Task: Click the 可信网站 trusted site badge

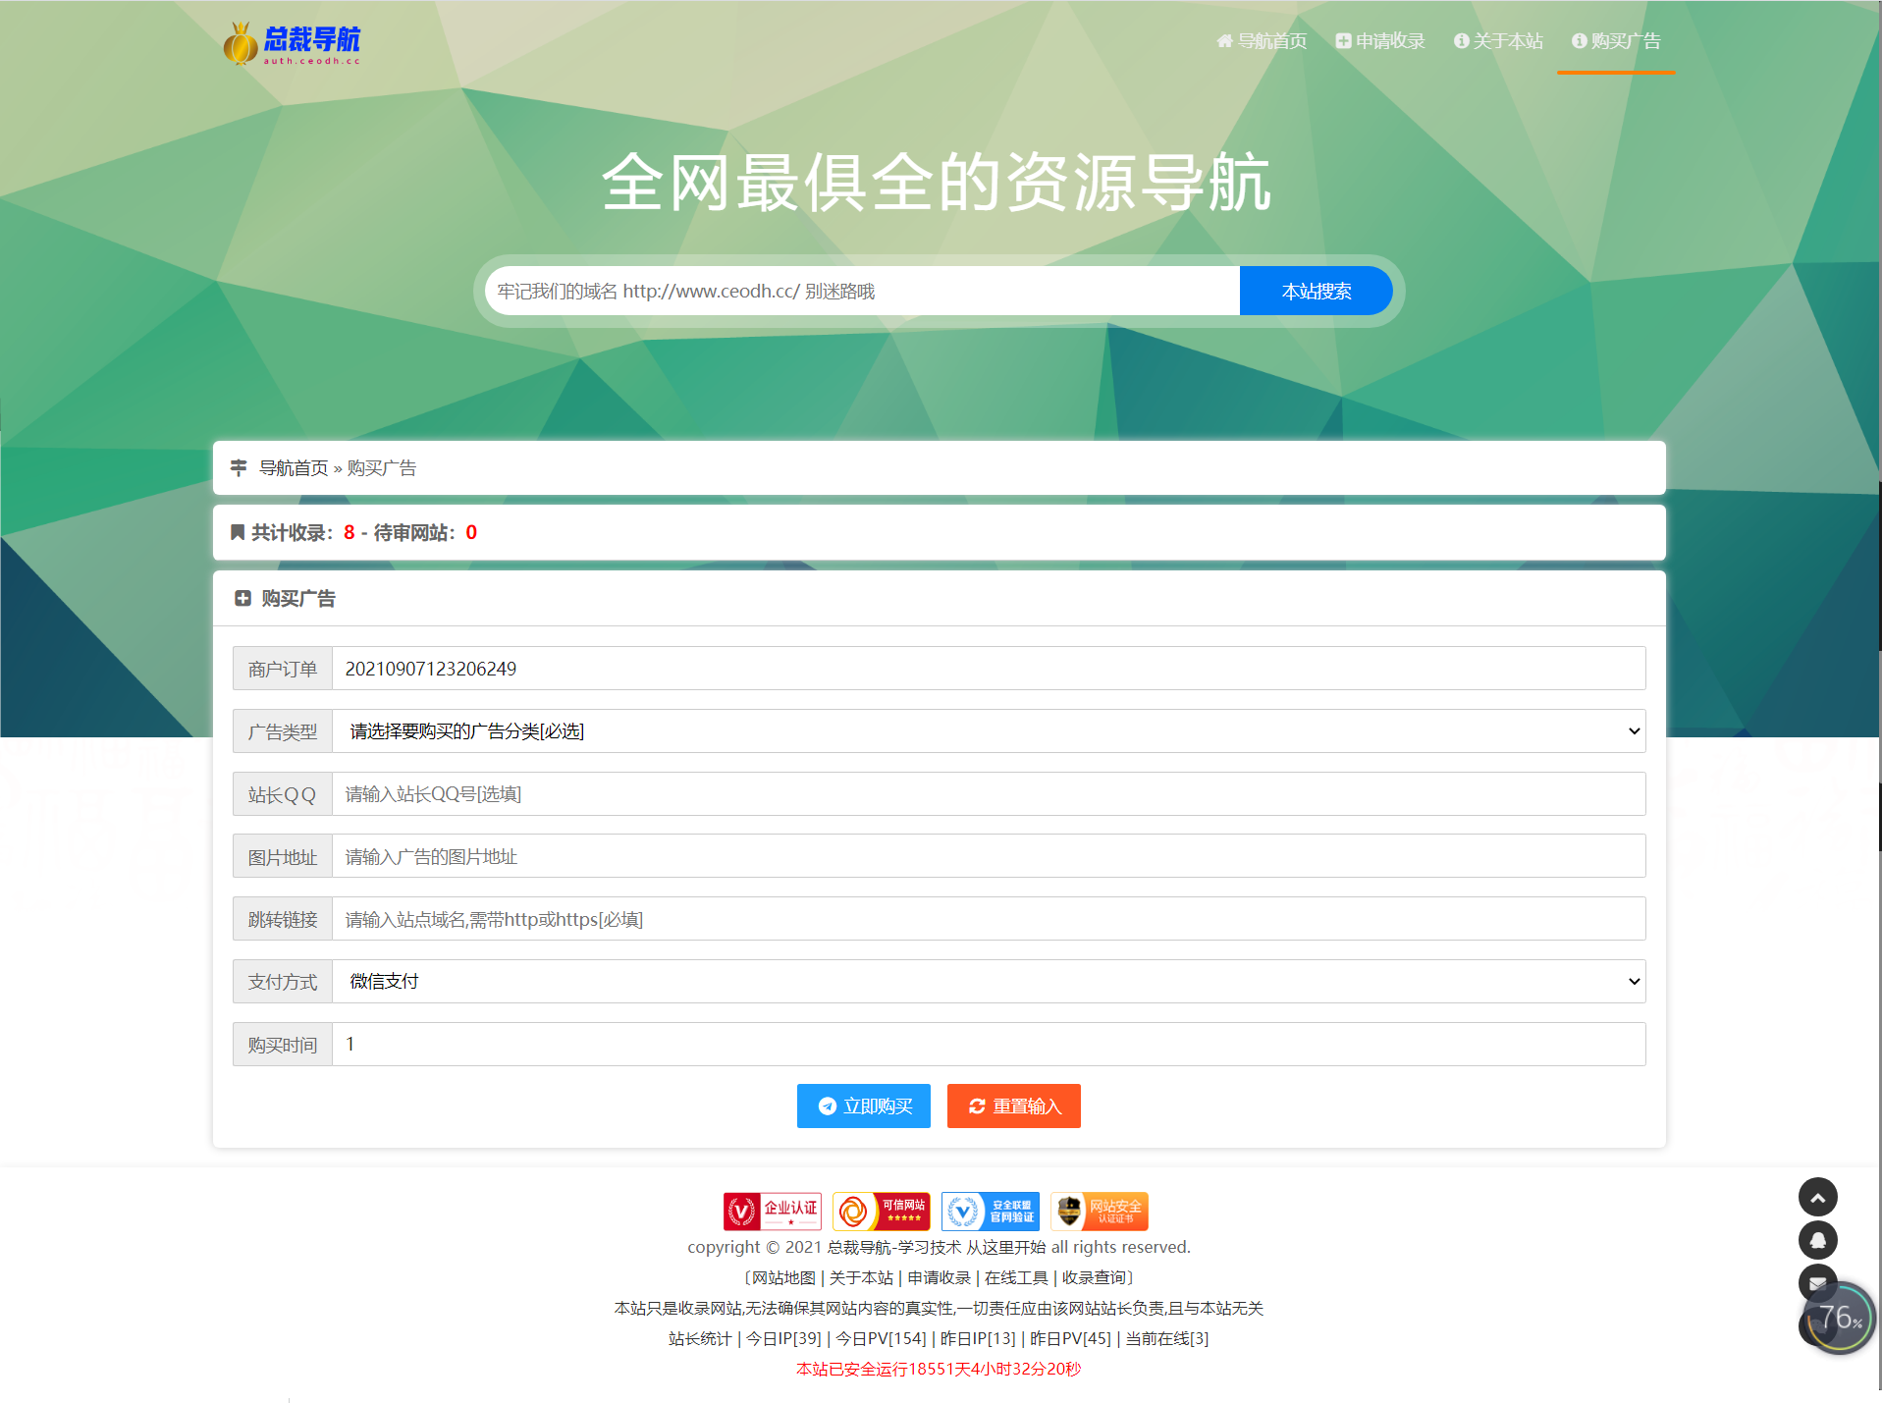Action: point(881,1211)
